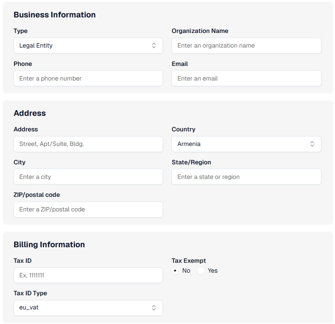Focus the State/Region input field
The height and width of the screenshot is (324, 335).
click(246, 177)
